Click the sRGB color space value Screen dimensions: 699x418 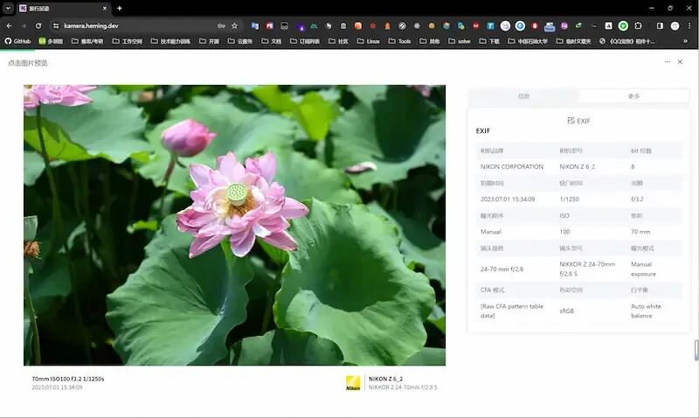[566, 311]
